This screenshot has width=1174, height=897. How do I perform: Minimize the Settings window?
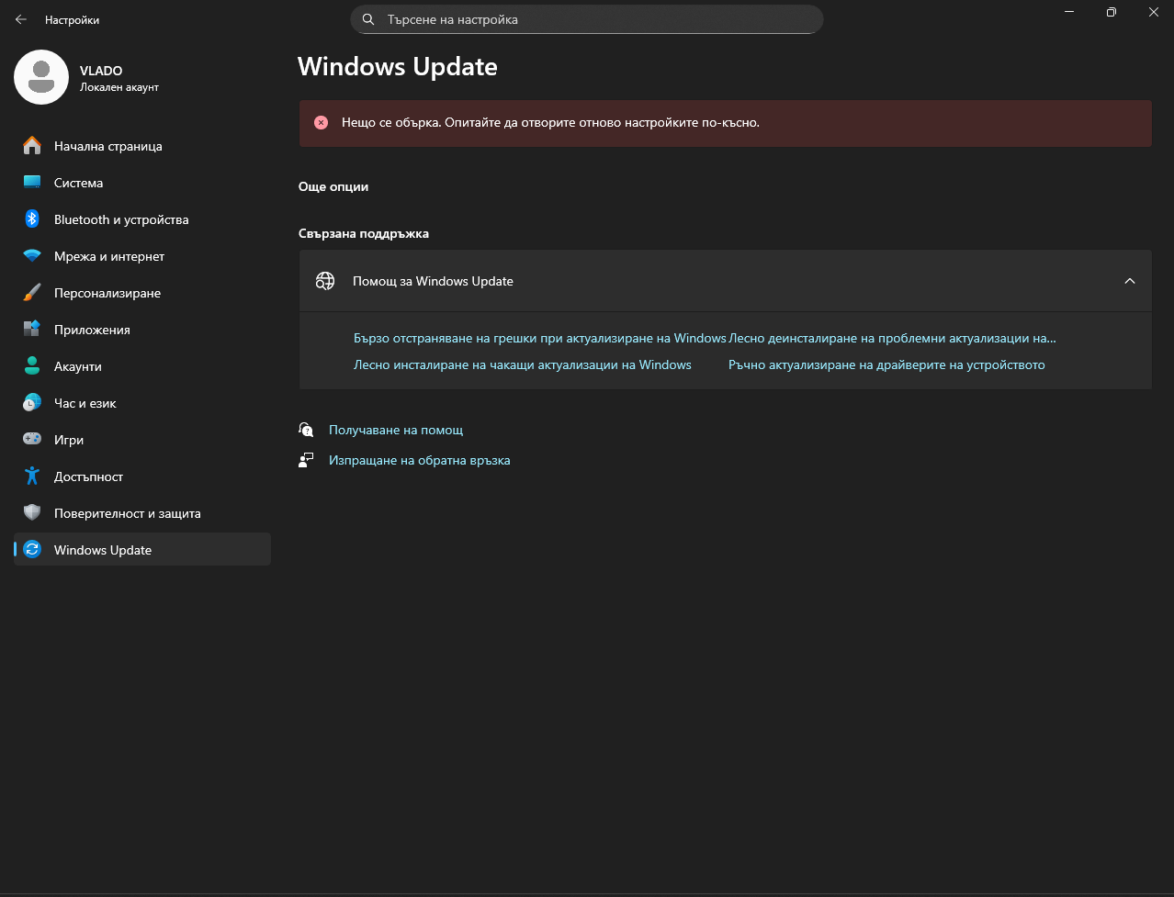(x=1068, y=12)
